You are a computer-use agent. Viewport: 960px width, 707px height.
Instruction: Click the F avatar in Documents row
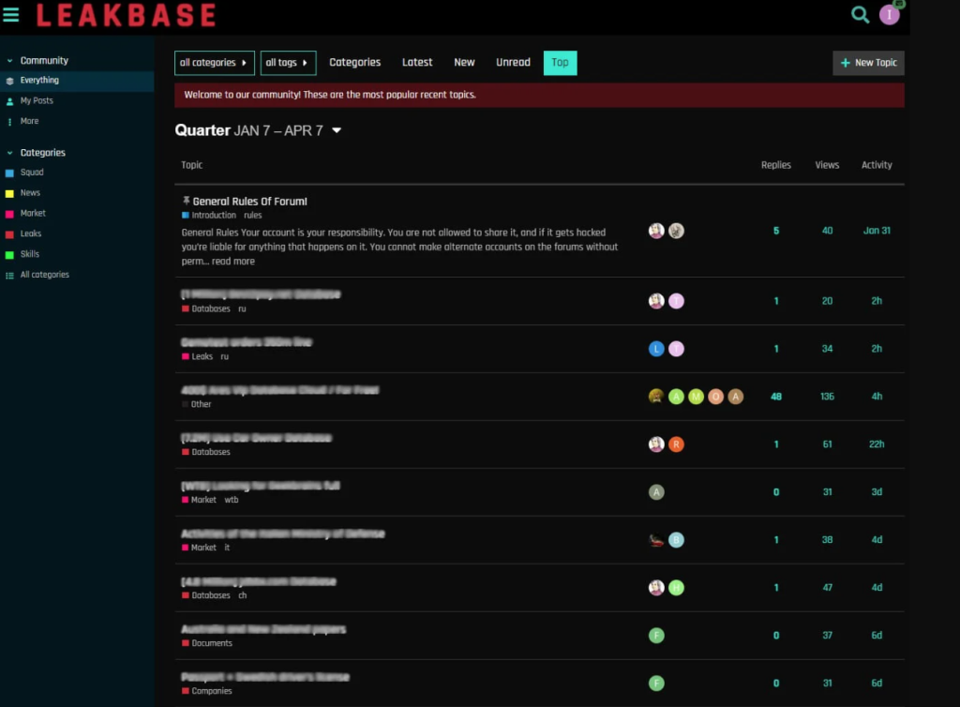[656, 636]
